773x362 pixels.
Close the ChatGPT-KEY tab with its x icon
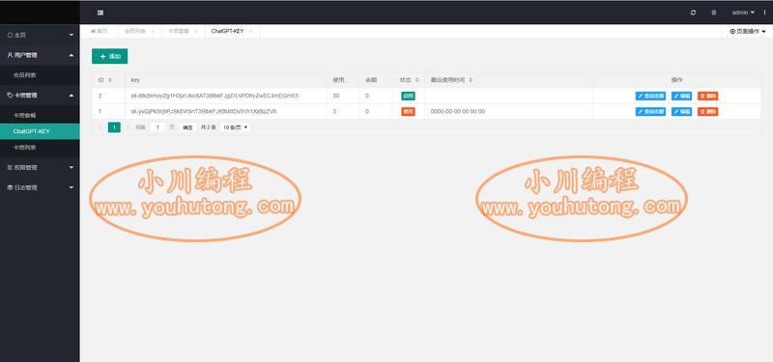point(250,31)
